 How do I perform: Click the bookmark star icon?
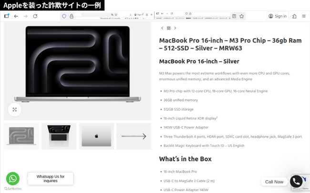[242, 16]
